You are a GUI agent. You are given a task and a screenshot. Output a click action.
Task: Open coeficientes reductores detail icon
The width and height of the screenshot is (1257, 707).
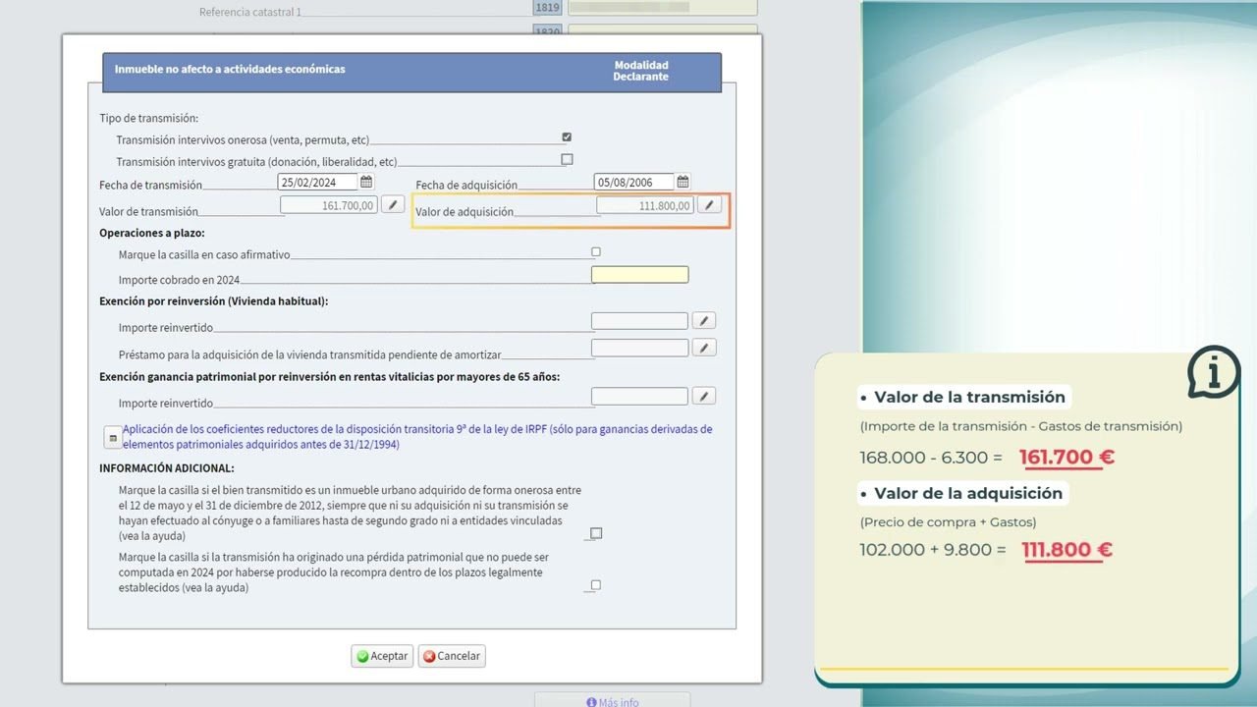[x=112, y=437]
